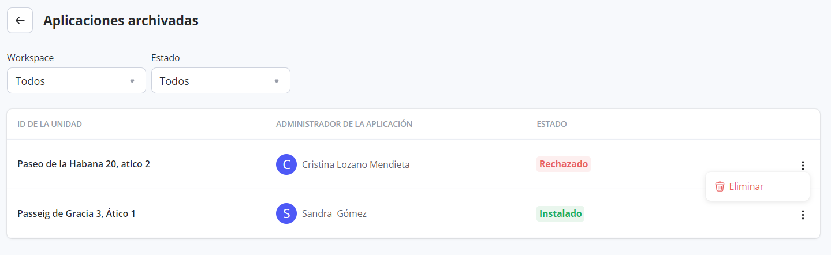This screenshot has width=831, height=255.
Task: Click the Estado dropdown arrow
Action: [x=277, y=81]
